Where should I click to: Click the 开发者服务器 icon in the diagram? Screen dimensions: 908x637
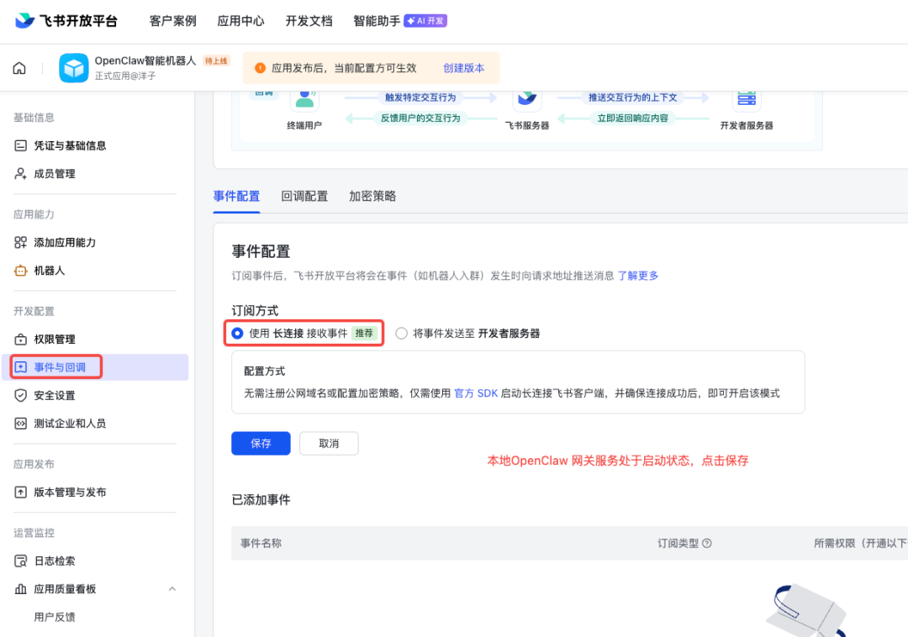coord(747,99)
